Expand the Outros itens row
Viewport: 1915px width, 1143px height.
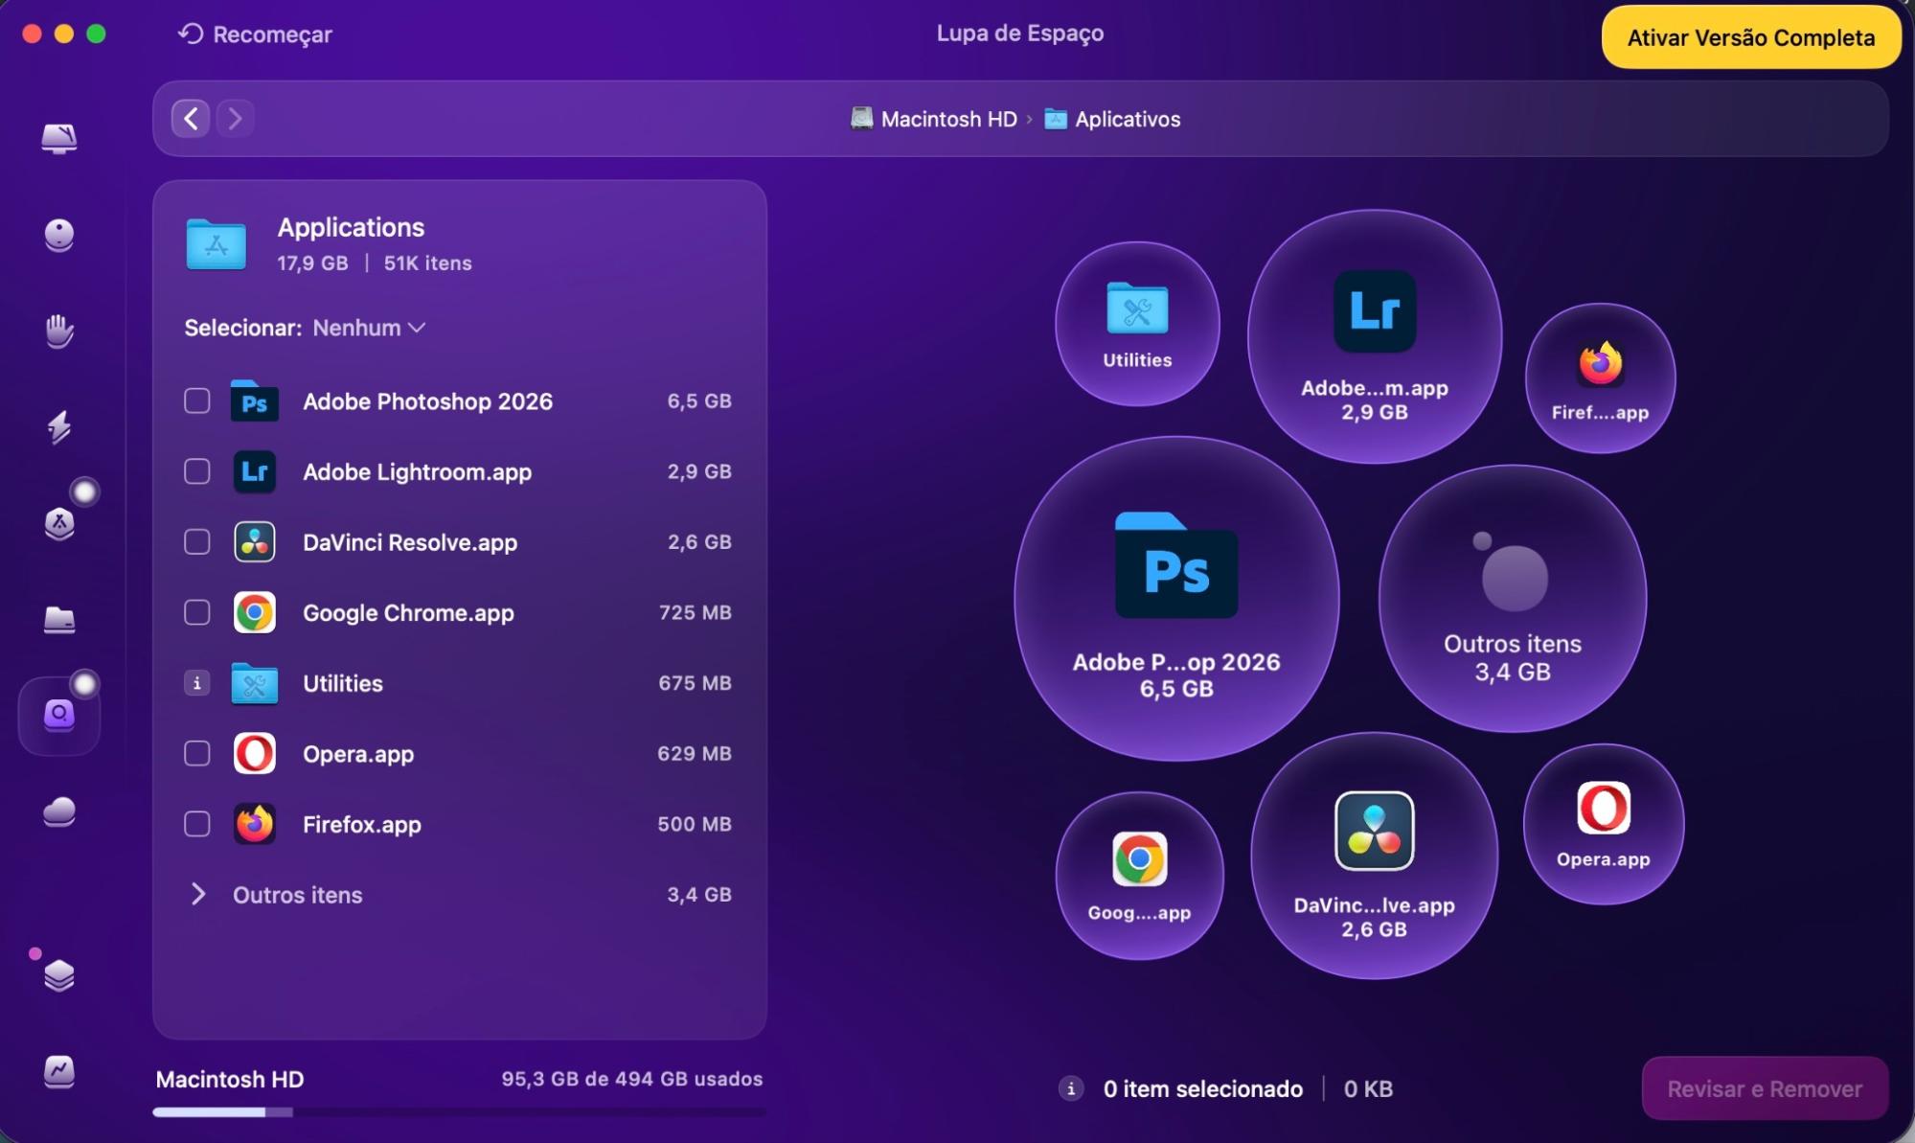pyautogui.click(x=197, y=894)
